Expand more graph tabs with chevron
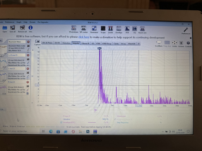The width and height of the screenshot is (202, 151). pos(139,44)
